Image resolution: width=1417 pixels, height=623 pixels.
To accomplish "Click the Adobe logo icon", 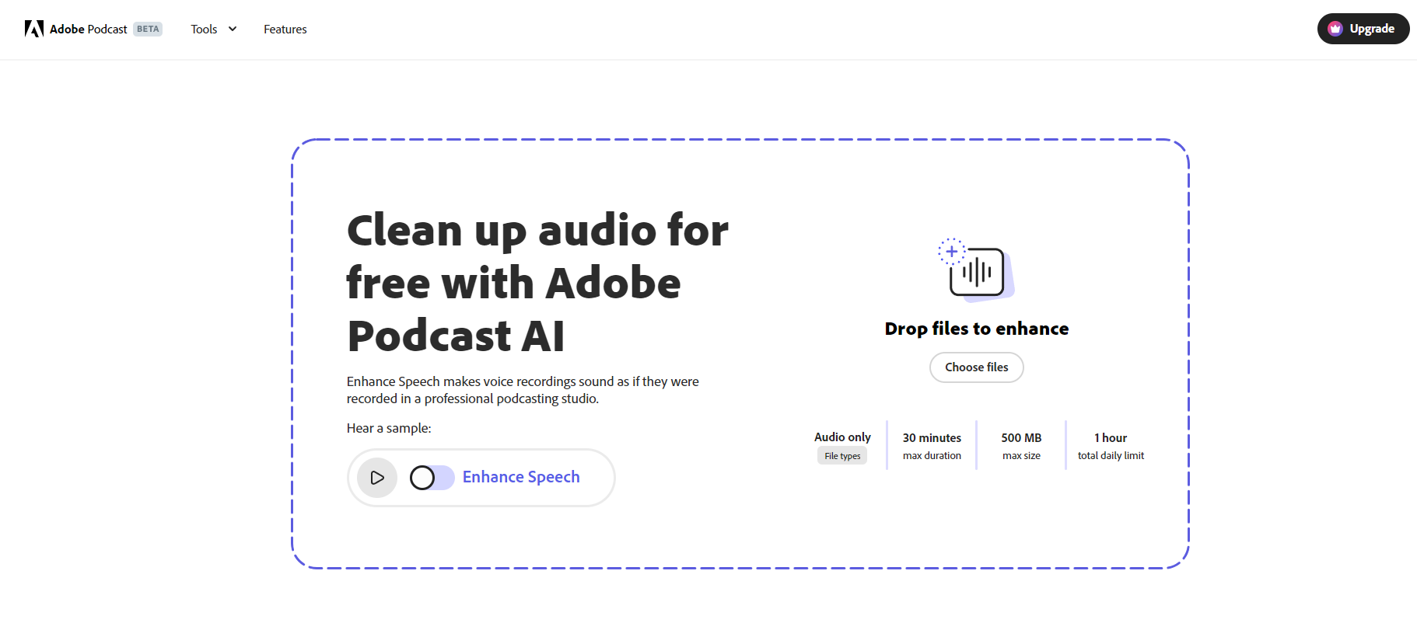I will (x=33, y=29).
